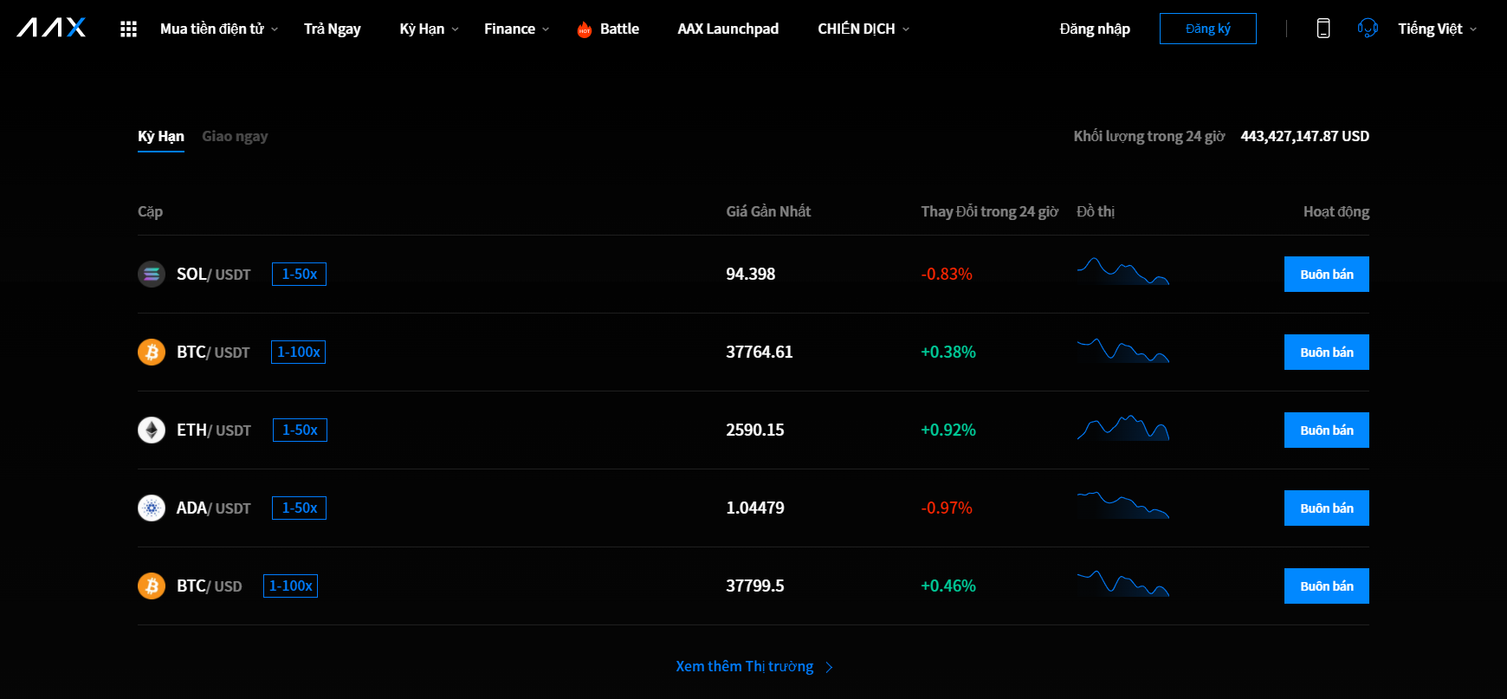The image size is (1507, 699).
Task: Switch to the Giao ngay tab
Action: pyautogui.click(x=235, y=136)
